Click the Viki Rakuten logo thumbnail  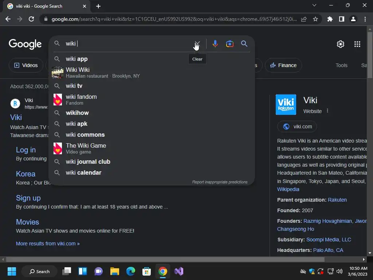[x=286, y=105]
